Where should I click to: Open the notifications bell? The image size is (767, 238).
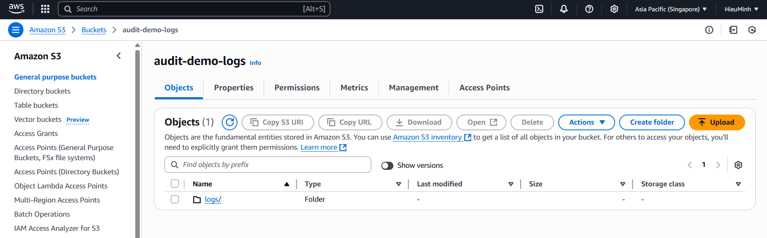coord(564,9)
